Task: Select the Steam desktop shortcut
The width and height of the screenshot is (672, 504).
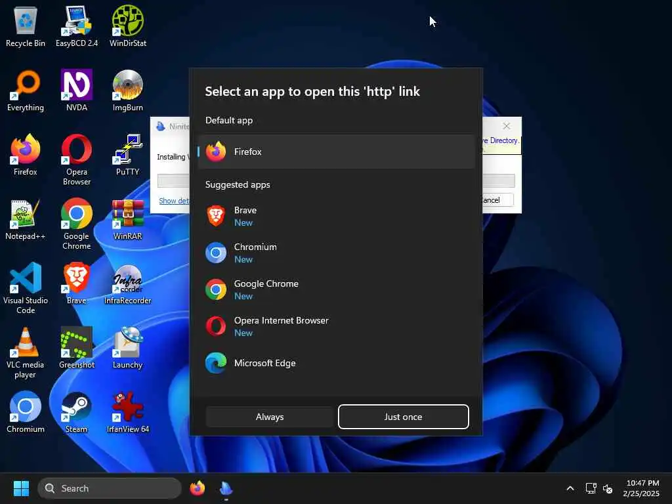Action: 77,412
